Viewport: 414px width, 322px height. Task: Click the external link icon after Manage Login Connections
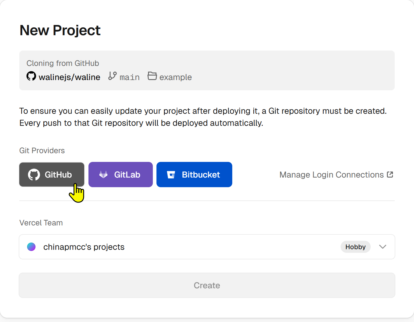coord(390,175)
